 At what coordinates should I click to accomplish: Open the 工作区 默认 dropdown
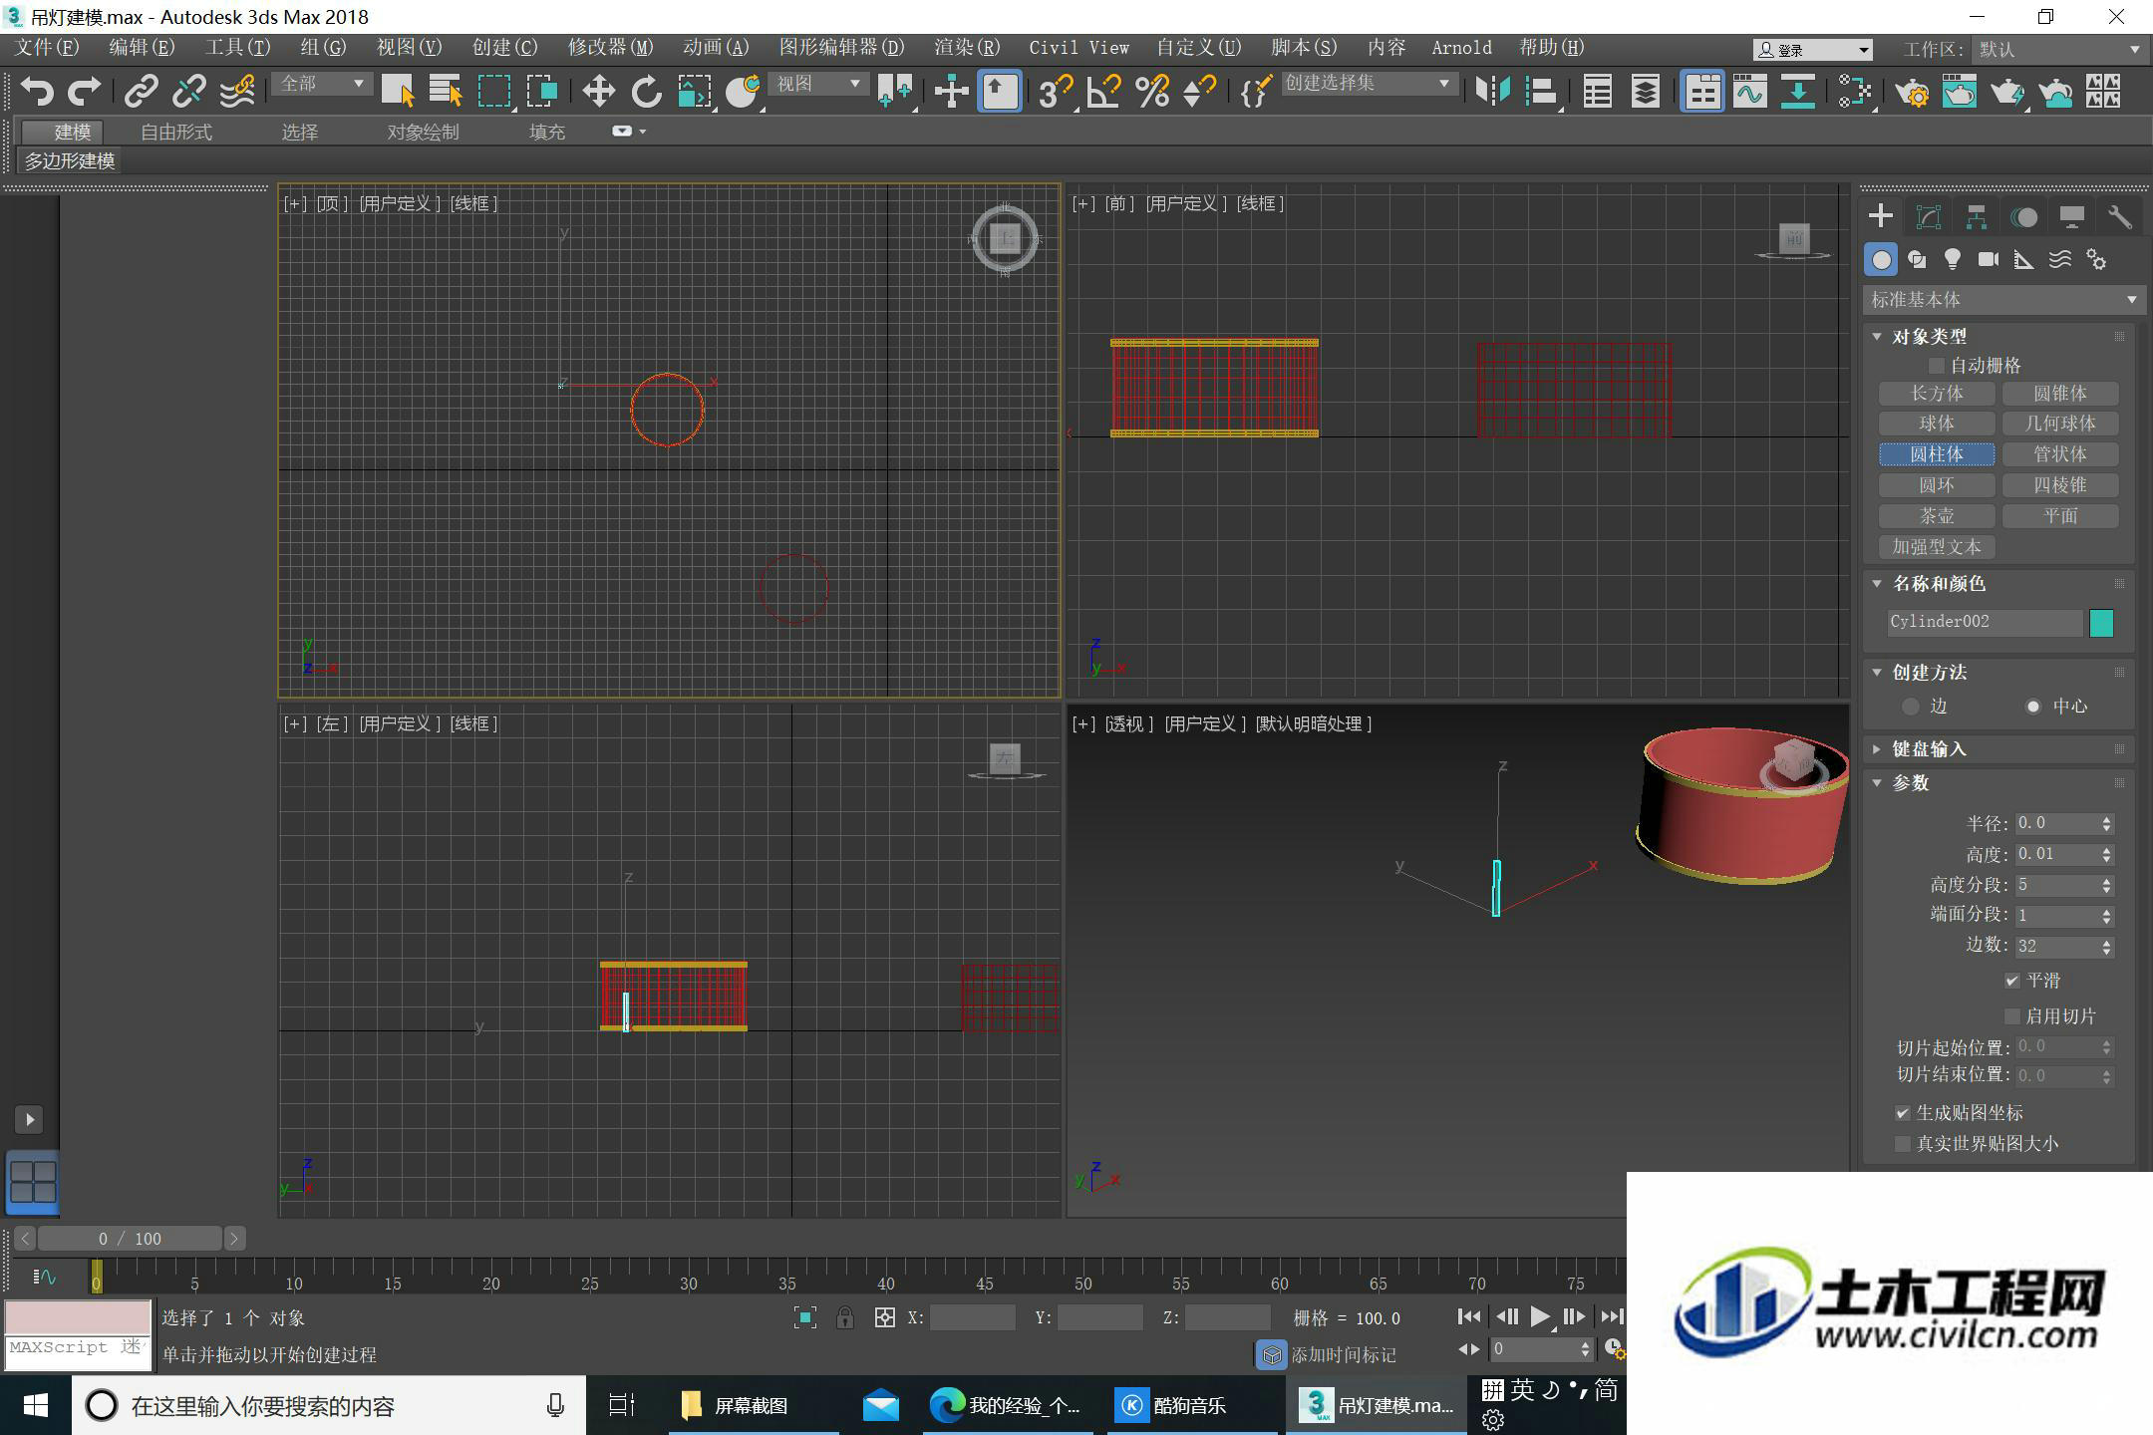(x=2059, y=50)
